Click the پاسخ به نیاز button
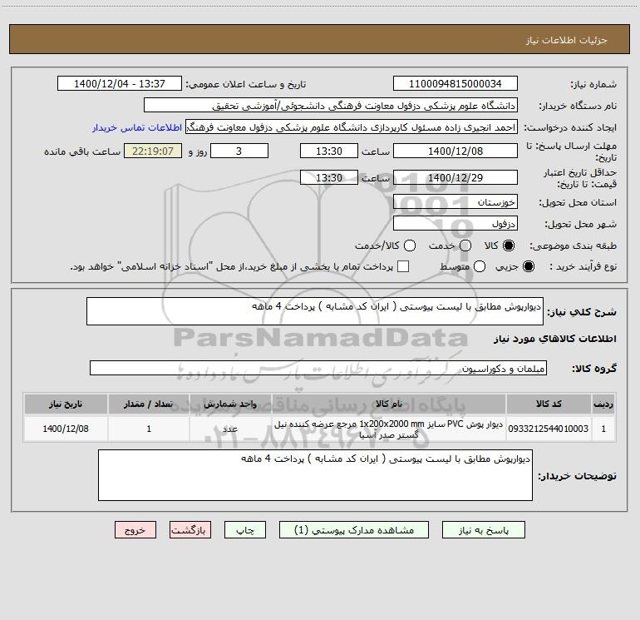This screenshot has width=640, height=620. coord(484,530)
